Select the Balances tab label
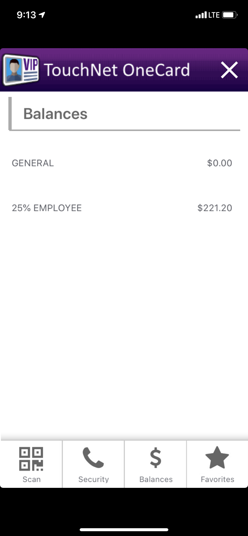Image resolution: width=248 pixels, height=536 pixels. [156, 479]
